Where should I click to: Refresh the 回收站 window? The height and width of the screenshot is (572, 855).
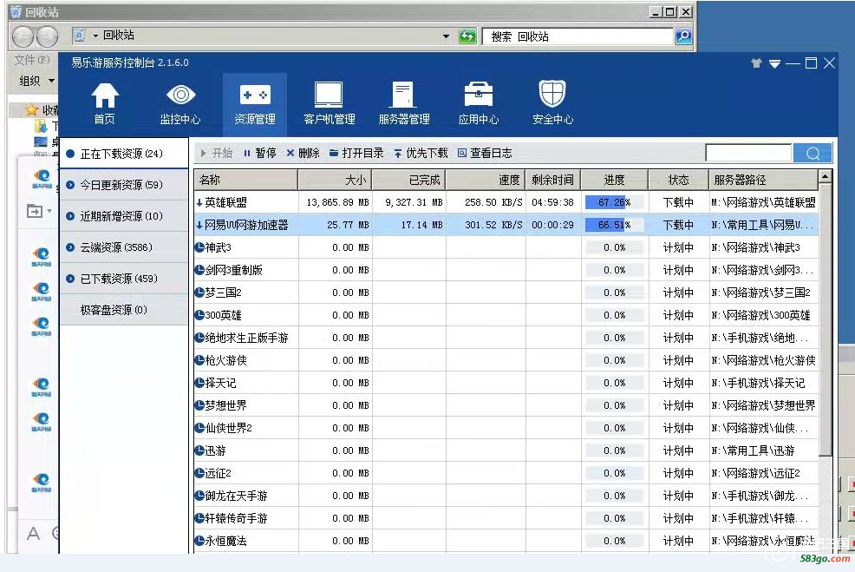(x=467, y=36)
